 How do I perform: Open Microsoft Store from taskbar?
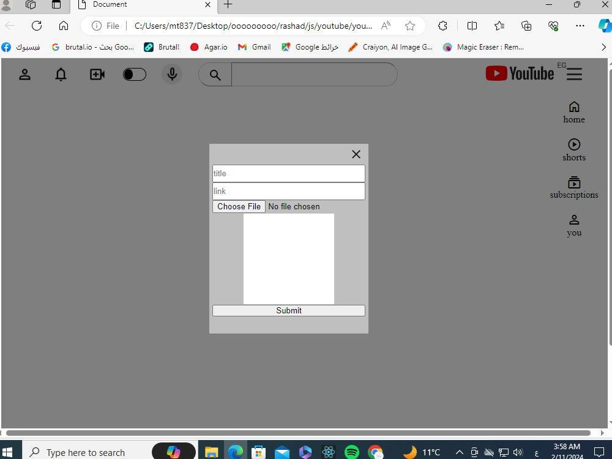(x=258, y=452)
